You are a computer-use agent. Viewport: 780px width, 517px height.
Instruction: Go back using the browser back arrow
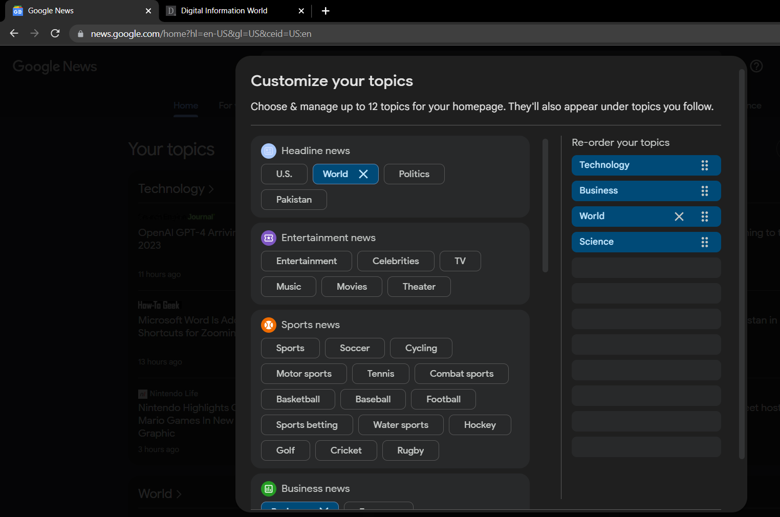point(14,34)
